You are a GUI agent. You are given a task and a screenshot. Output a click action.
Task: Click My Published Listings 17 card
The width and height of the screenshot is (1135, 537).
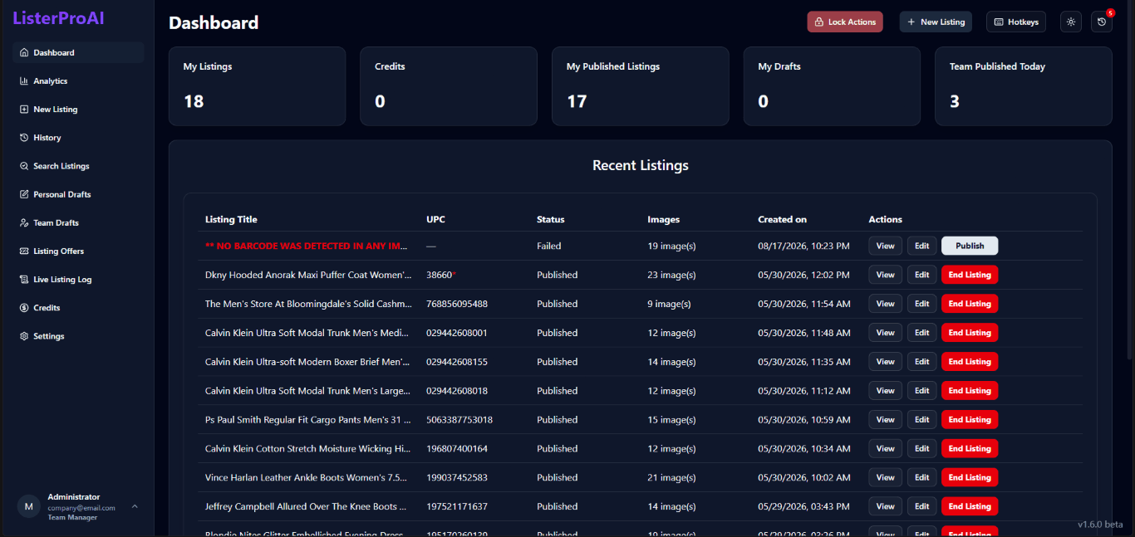pos(641,86)
